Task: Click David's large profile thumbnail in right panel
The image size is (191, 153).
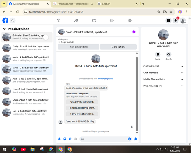Action: click(163, 35)
